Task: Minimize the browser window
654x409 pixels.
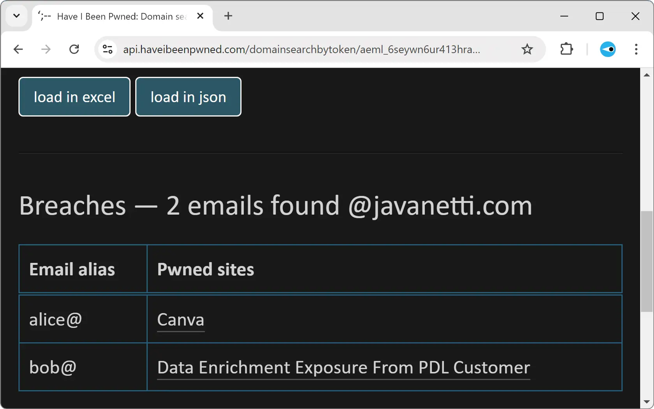Action: [564, 16]
